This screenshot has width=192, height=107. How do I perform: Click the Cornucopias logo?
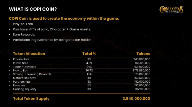(171, 9)
